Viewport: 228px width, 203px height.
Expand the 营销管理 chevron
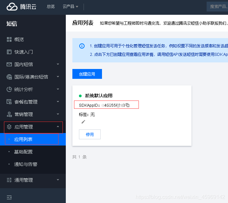click(58, 114)
